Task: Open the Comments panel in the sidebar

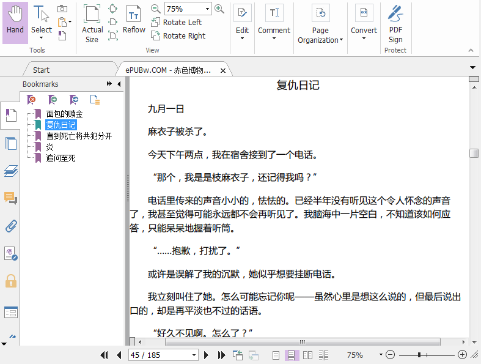Action: click(x=10, y=198)
